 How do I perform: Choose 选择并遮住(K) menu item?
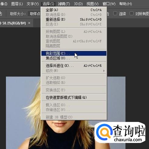pyautogui.click(x=74, y=66)
